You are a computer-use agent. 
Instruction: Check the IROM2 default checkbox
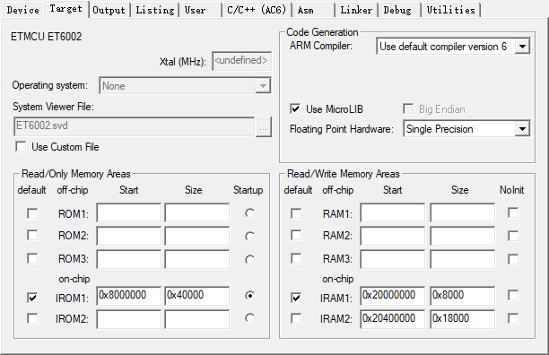(32, 318)
